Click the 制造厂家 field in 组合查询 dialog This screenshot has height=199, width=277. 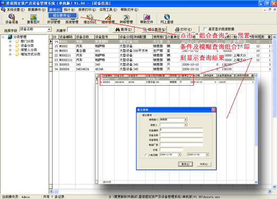(x=181, y=144)
